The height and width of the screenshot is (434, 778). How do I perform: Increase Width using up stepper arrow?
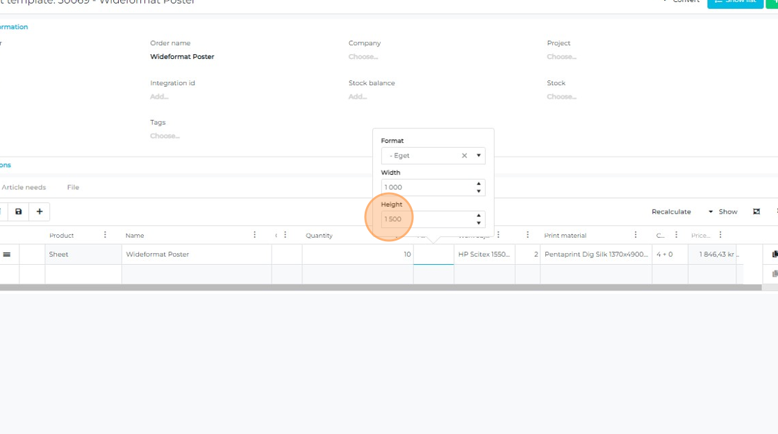click(479, 184)
